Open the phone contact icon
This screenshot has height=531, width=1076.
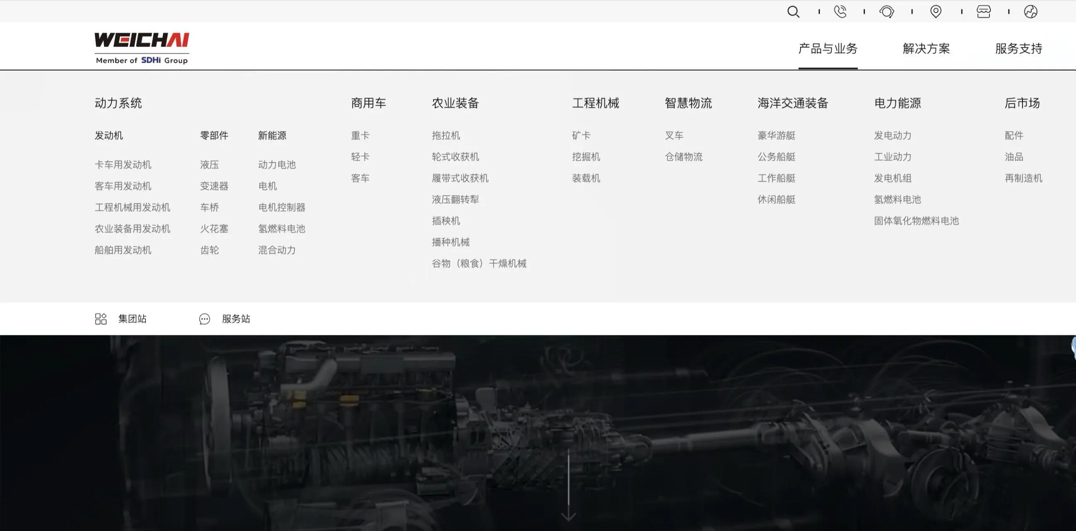[x=840, y=12]
